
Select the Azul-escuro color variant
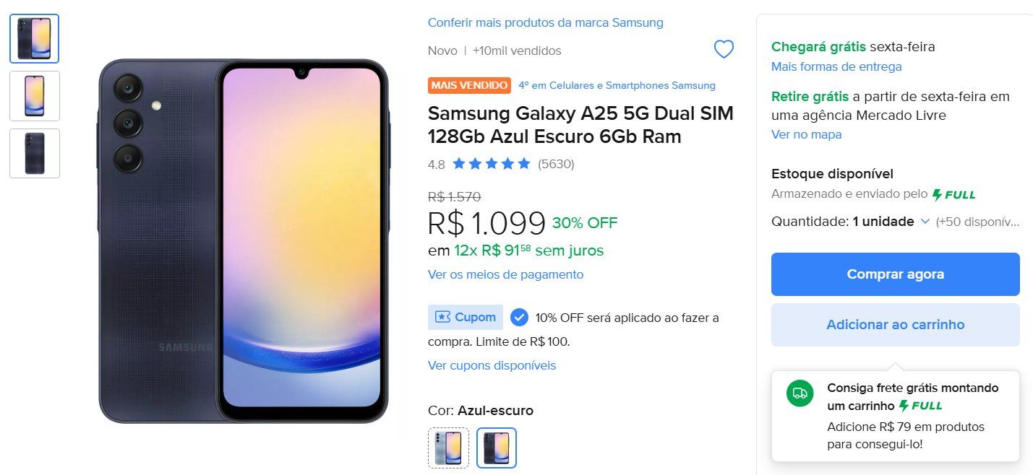click(x=497, y=448)
